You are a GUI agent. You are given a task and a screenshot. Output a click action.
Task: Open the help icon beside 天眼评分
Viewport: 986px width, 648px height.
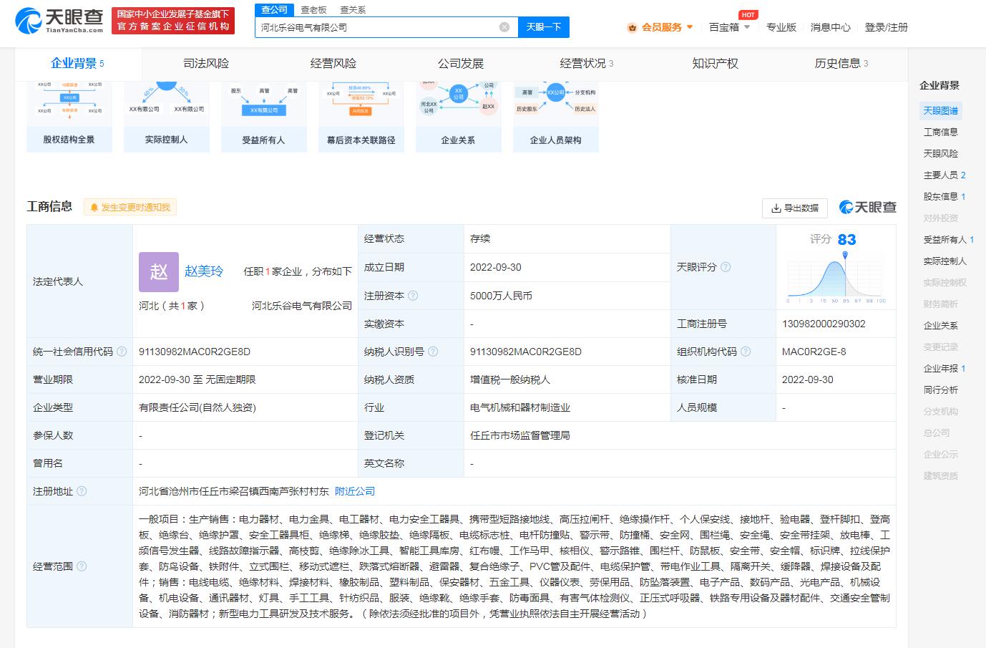click(x=726, y=267)
